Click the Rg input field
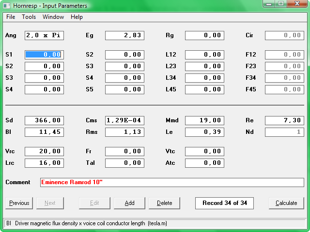The height and width of the screenshot is (232, 310). 204,35
